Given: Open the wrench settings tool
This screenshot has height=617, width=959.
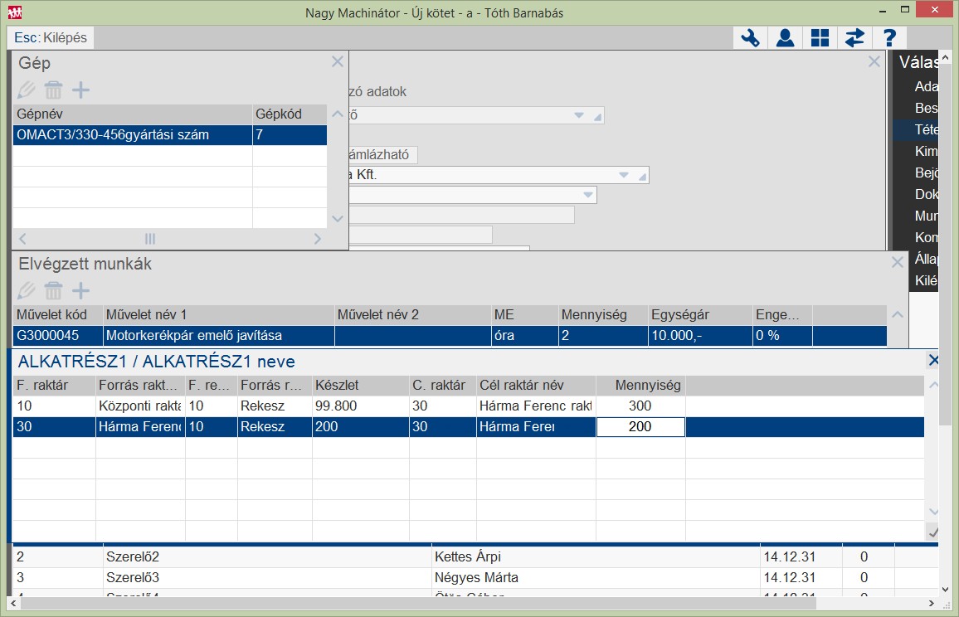Looking at the screenshot, I should click(750, 38).
